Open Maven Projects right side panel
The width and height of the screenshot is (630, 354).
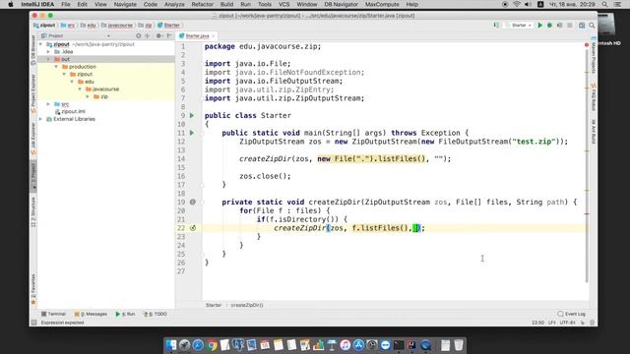(594, 54)
